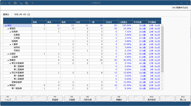Collapse the 管理部 node
Viewport: 191px width, 106px height.
(8, 29)
